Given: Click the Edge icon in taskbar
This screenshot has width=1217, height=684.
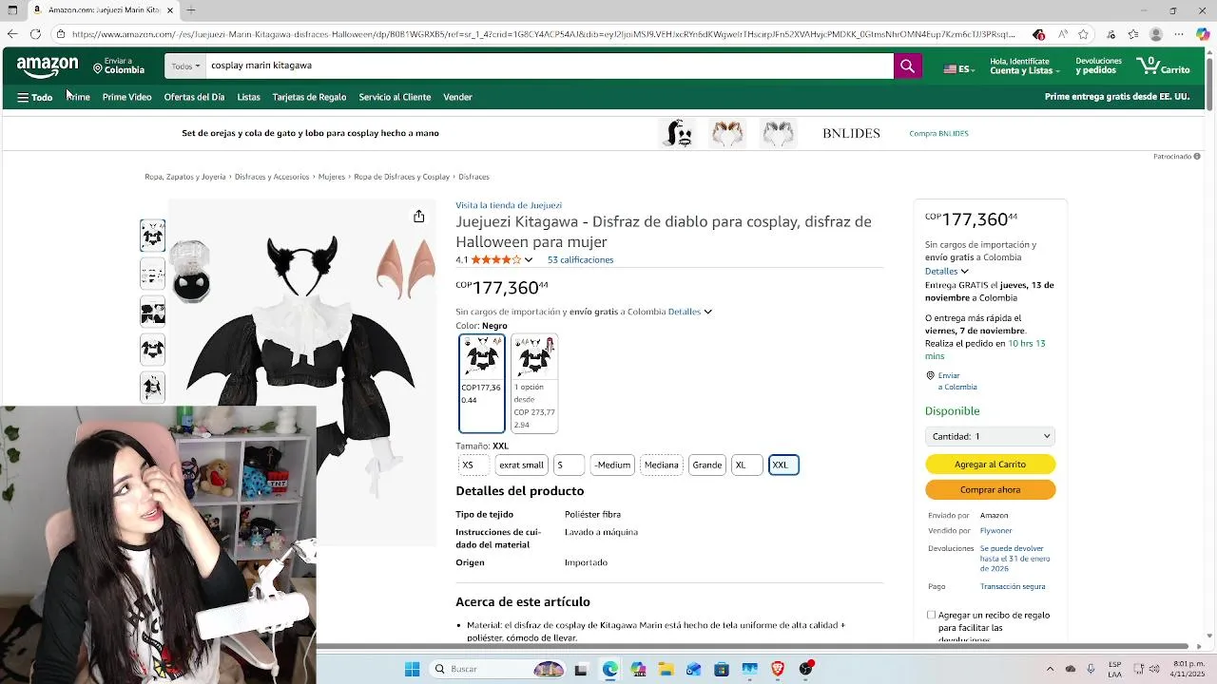Looking at the screenshot, I should click(x=609, y=669).
